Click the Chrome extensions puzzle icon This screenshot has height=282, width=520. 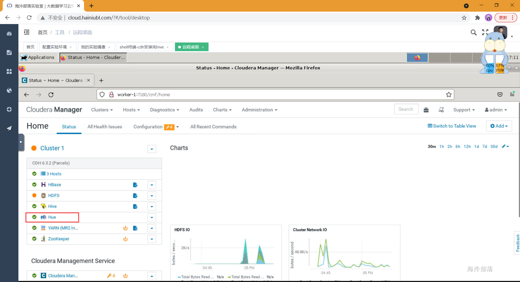click(477, 18)
